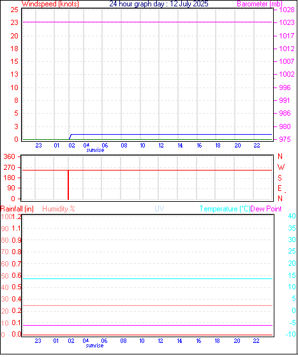Select barometer axis value 975
Screen dimensions: 298x357
(285, 139)
